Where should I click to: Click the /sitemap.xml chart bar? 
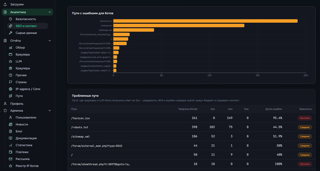[134, 30]
